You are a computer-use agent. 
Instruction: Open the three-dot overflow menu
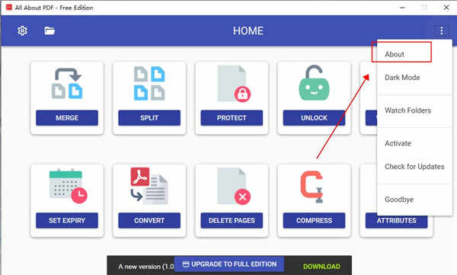point(442,30)
